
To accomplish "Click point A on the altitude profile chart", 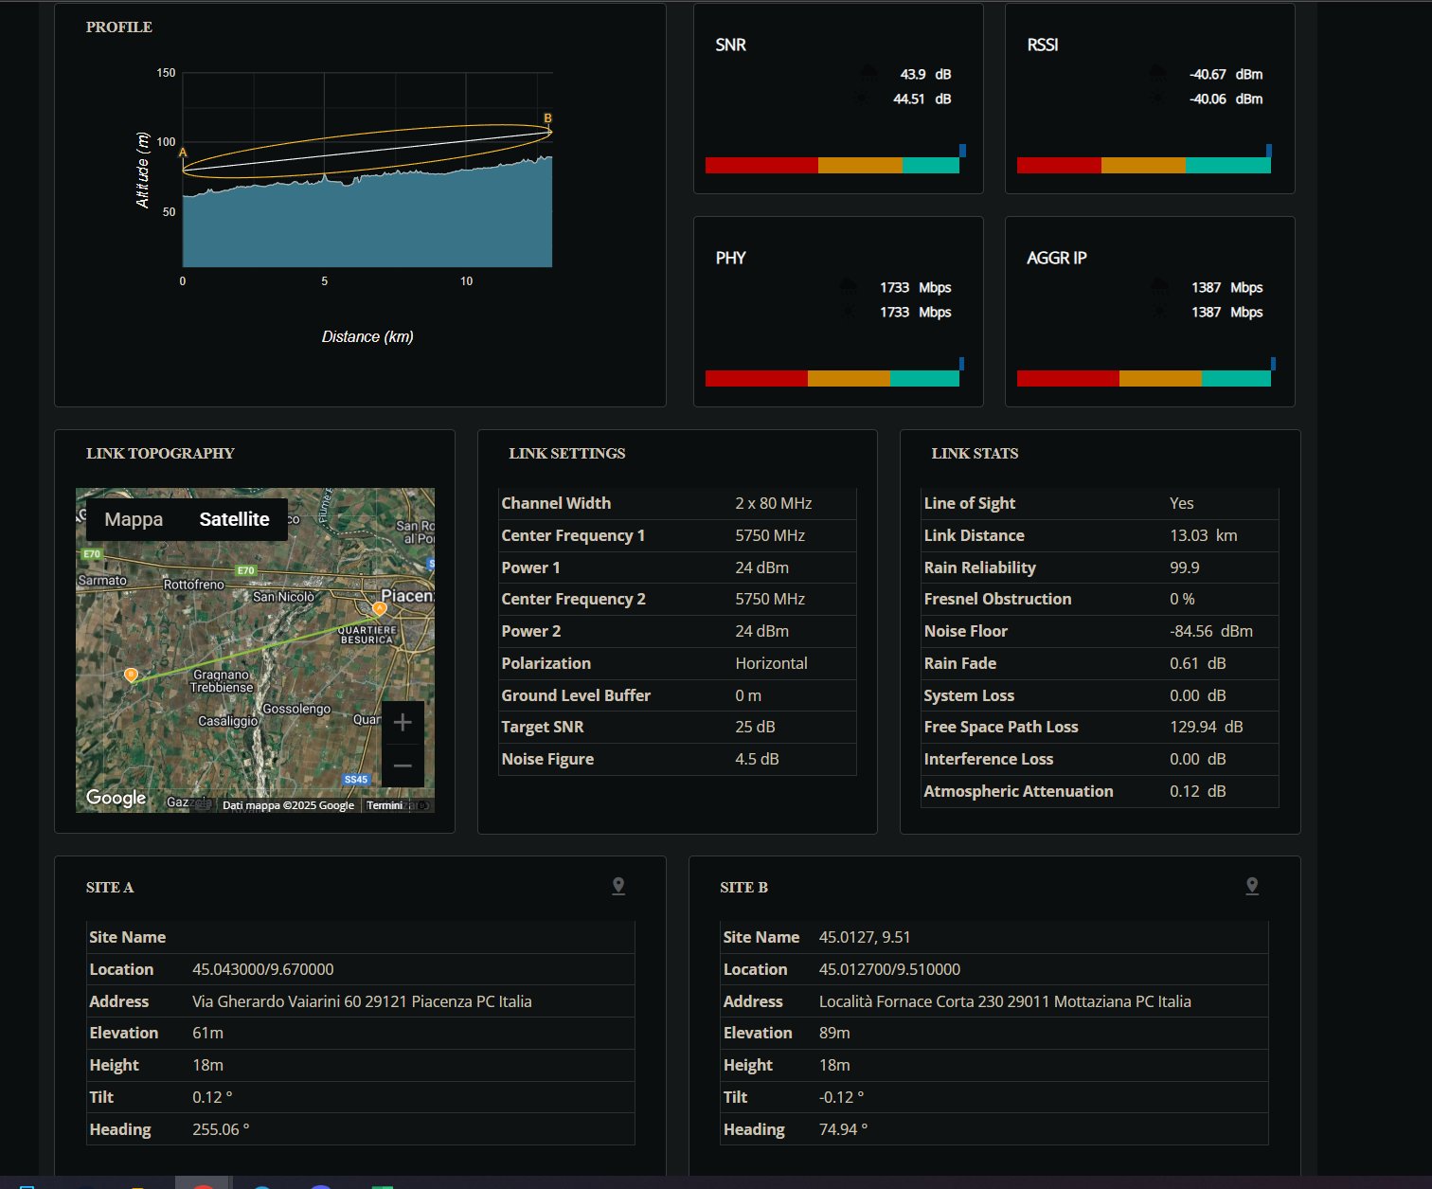I will [x=183, y=153].
